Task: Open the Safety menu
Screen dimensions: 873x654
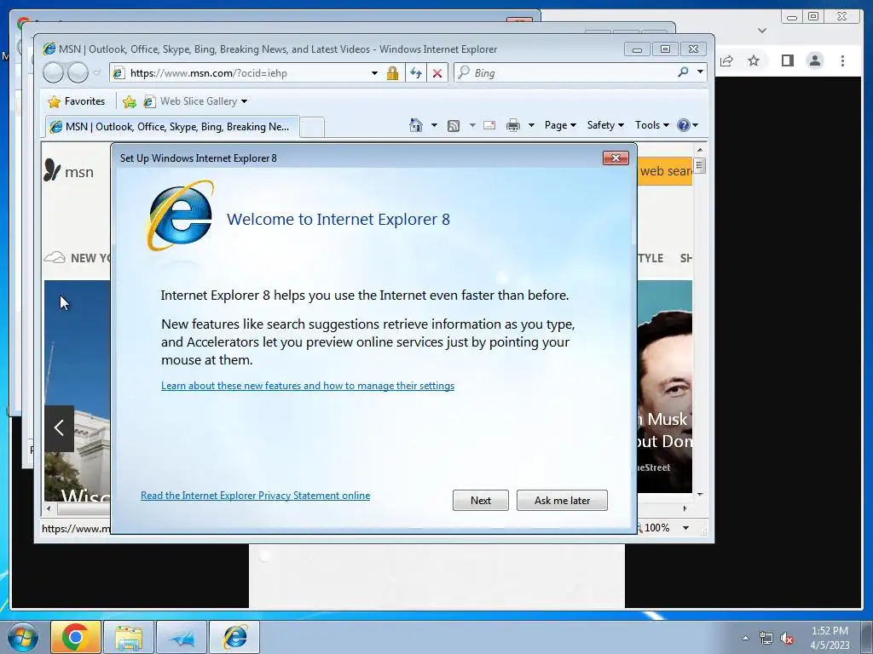Action: click(606, 125)
